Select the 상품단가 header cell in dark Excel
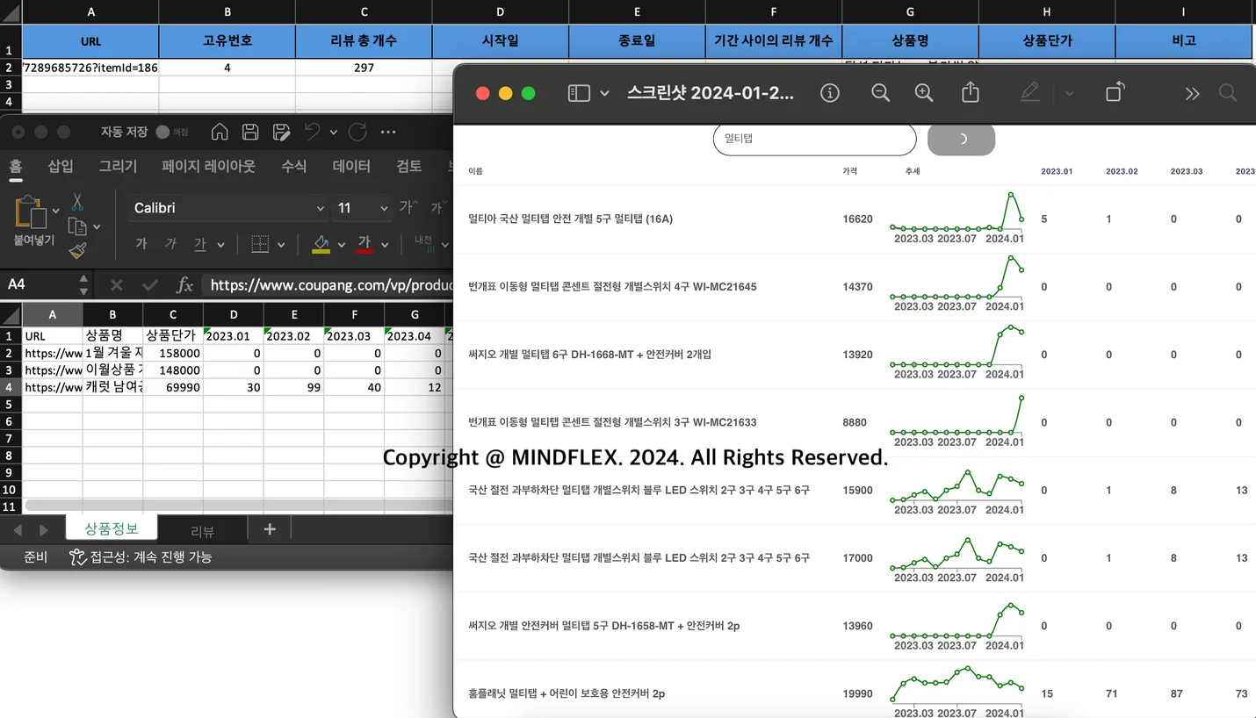1256x718 pixels. click(173, 335)
